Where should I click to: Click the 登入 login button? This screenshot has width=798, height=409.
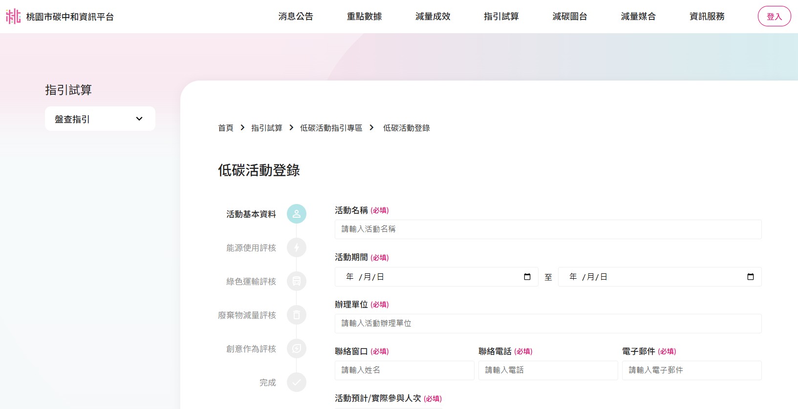click(774, 17)
